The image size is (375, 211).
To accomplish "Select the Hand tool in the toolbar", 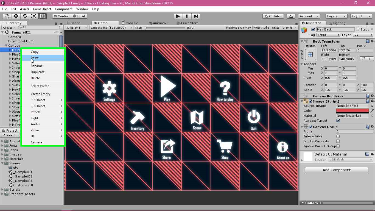I will [7, 16].
